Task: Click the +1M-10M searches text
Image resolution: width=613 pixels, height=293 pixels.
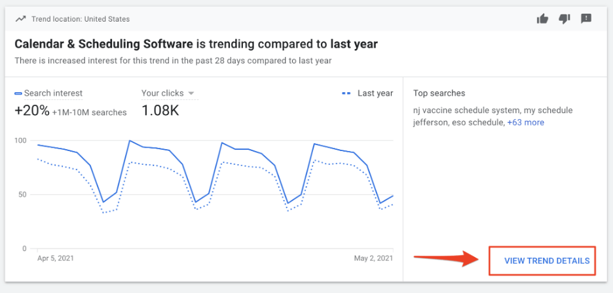Action: 90,112
